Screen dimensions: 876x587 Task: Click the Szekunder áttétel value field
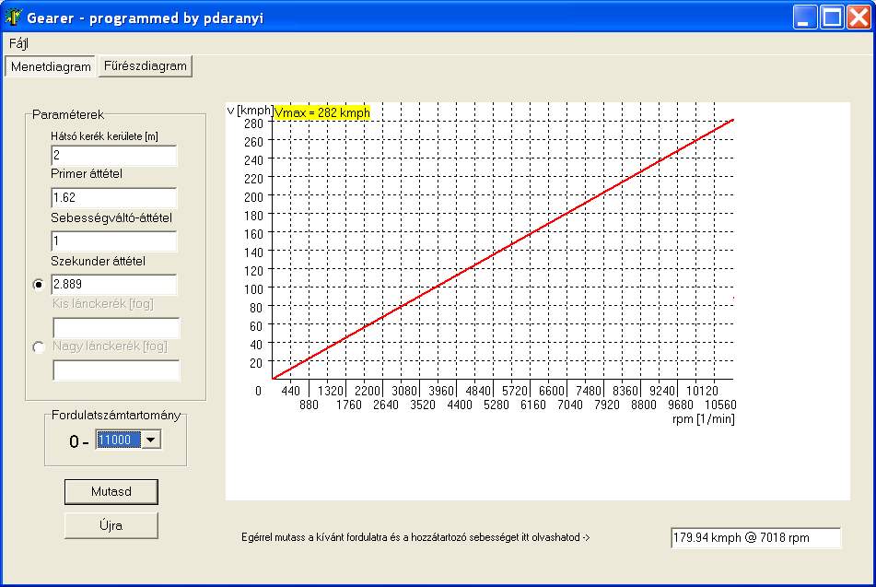pyautogui.click(x=113, y=285)
